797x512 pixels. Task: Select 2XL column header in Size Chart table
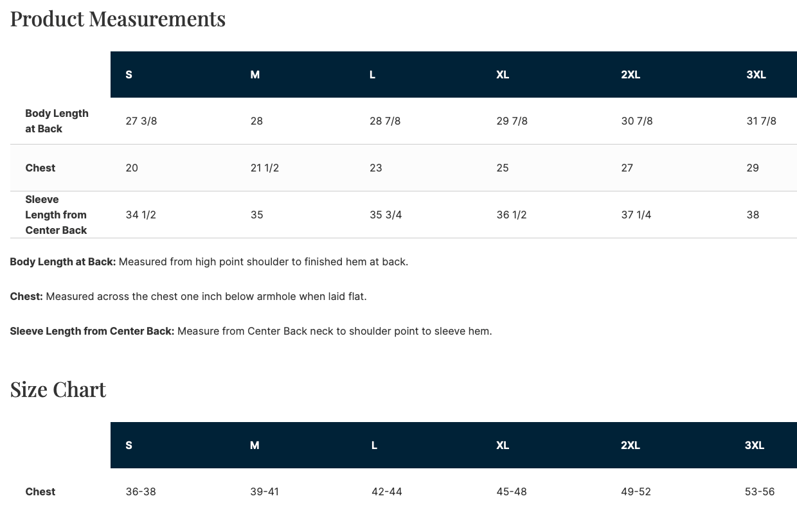point(631,445)
